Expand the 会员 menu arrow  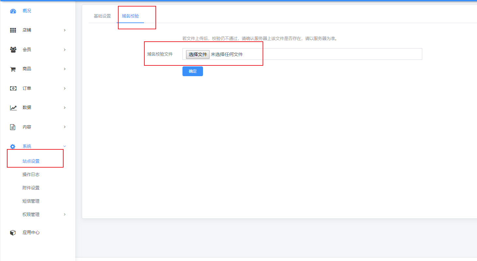[65, 50]
